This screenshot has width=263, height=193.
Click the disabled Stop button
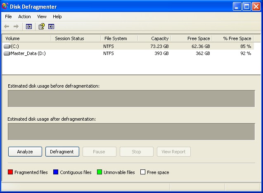137,152
